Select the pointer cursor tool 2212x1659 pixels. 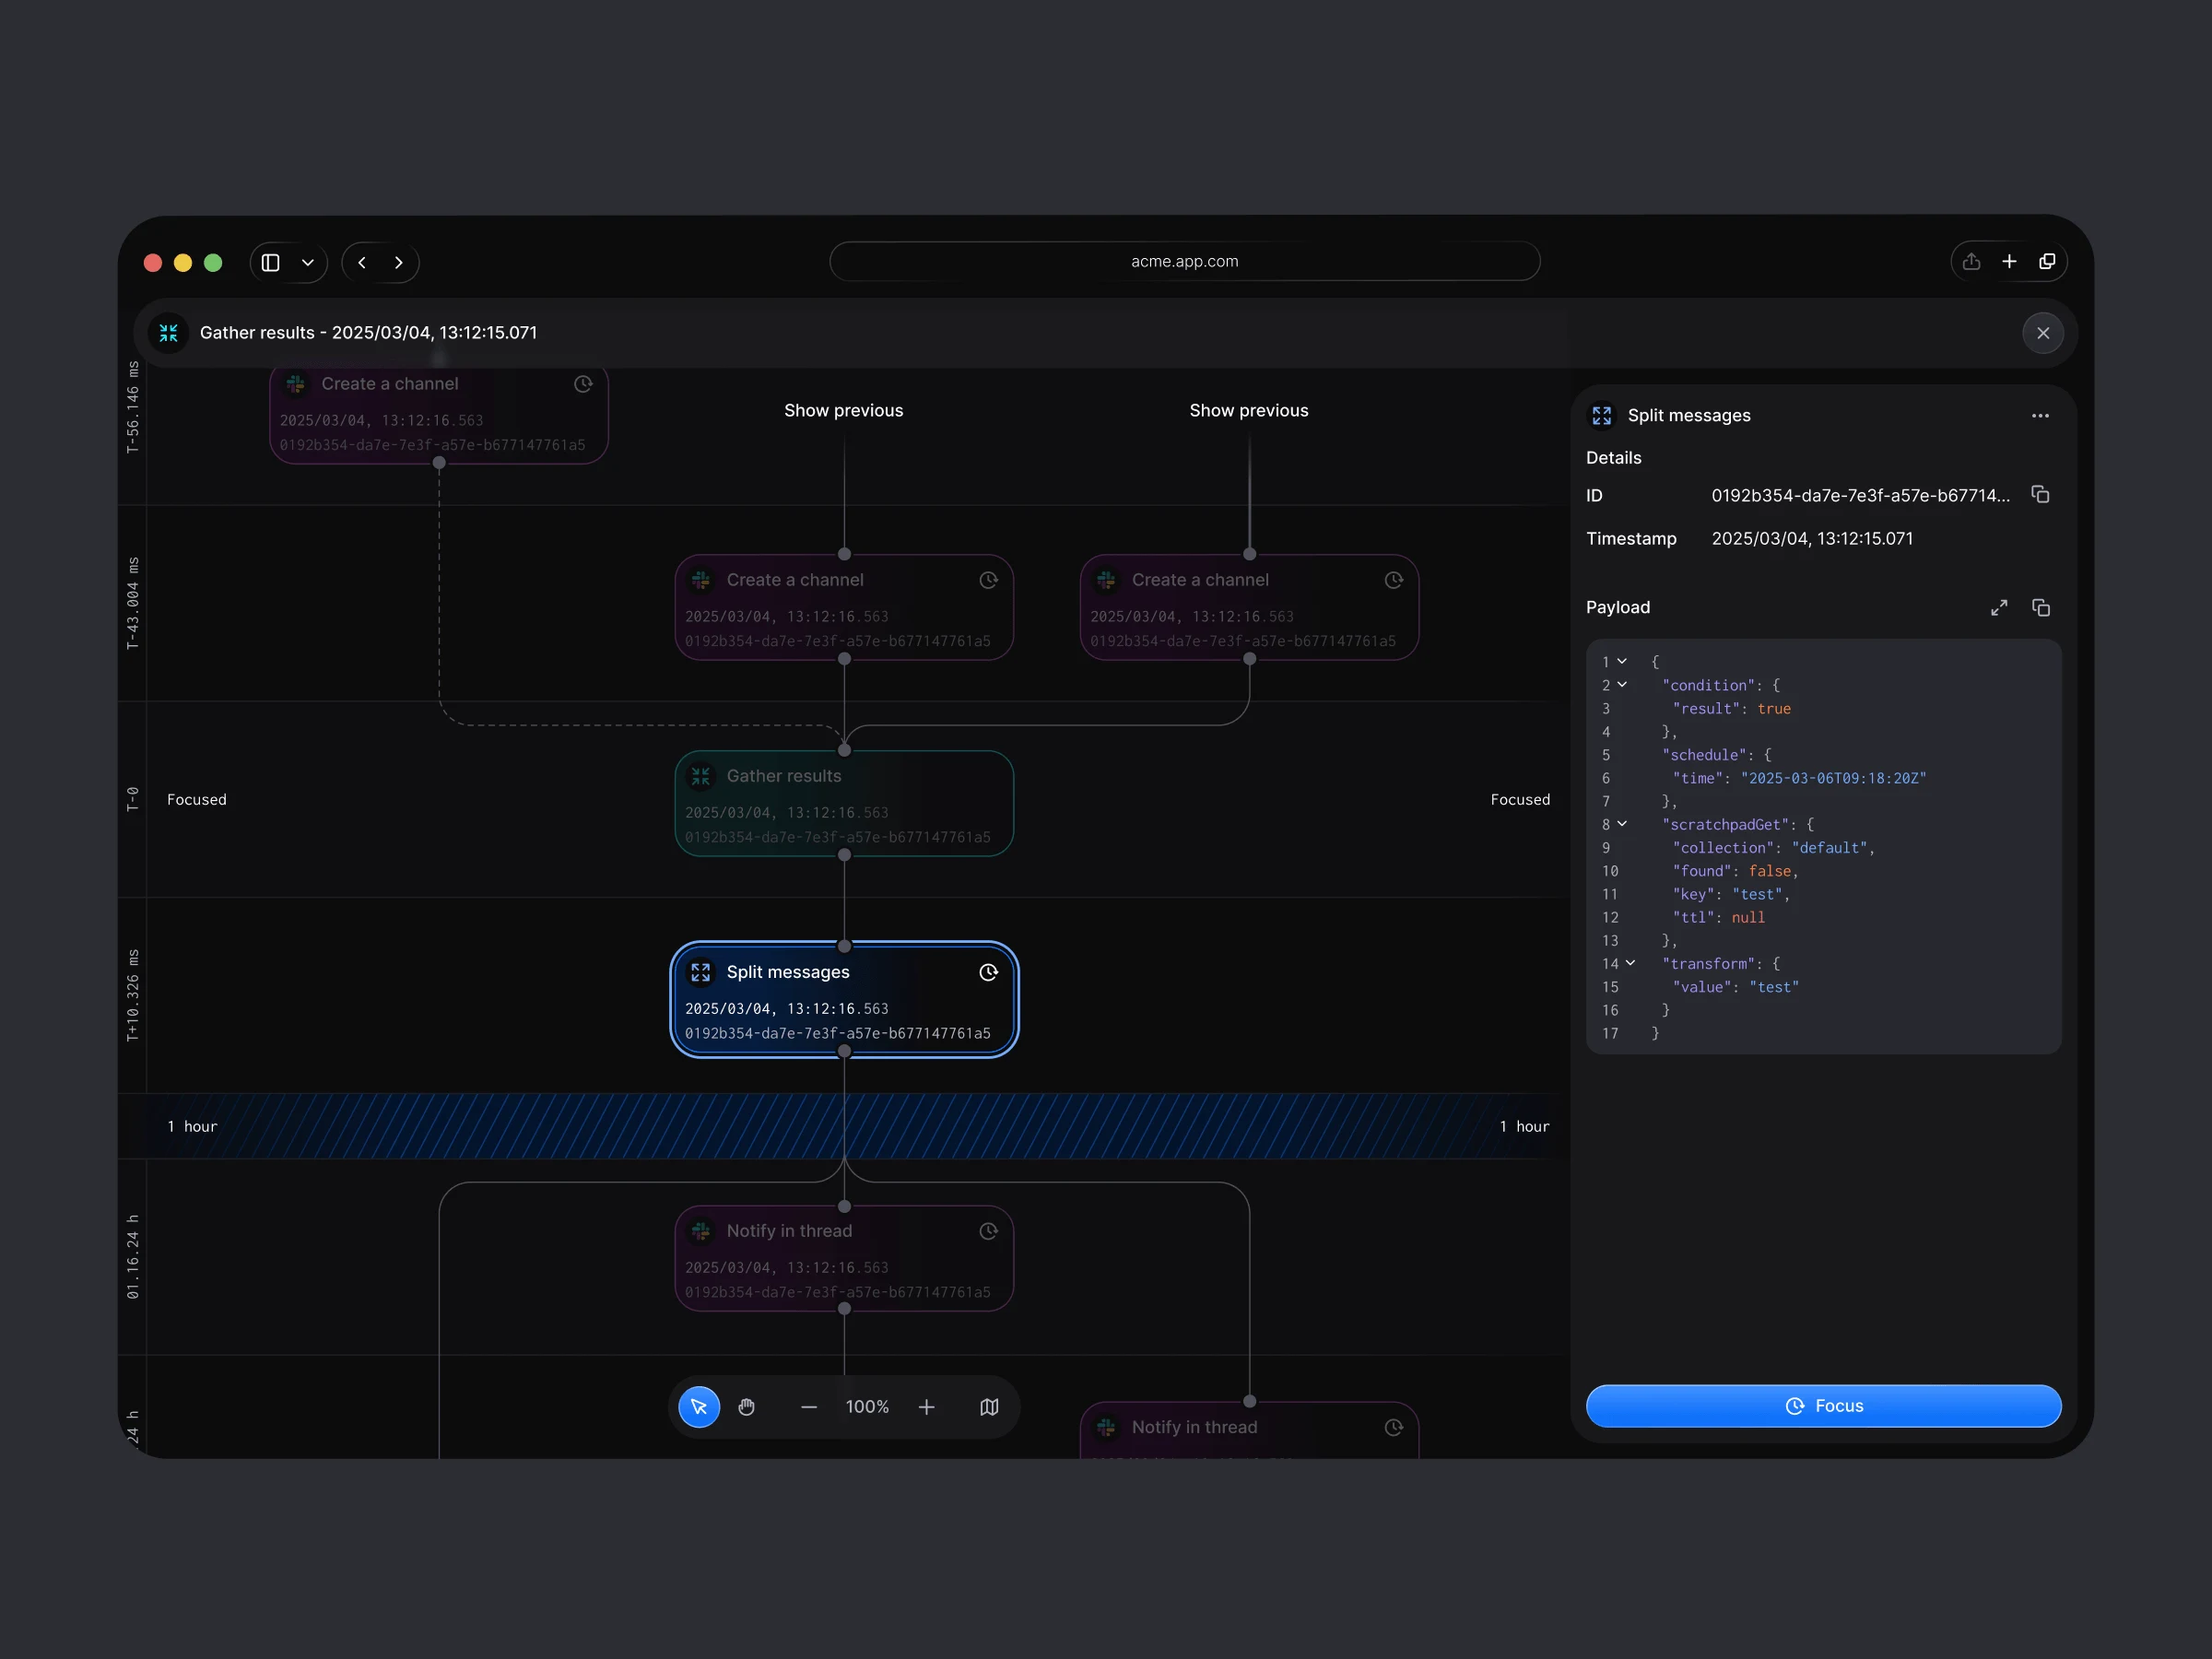click(699, 1407)
